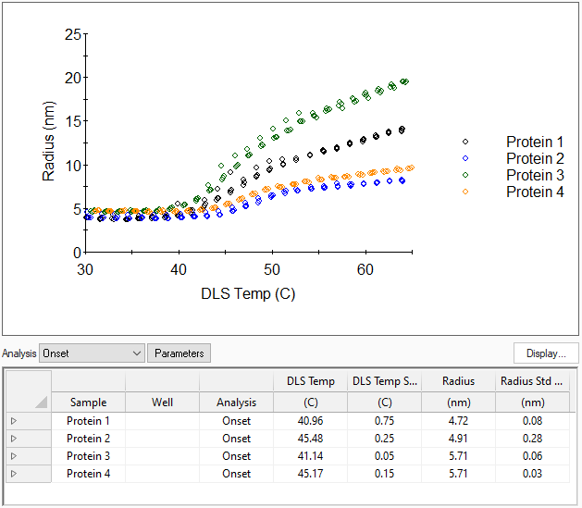The width and height of the screenshot is (582, 508).
Task: Click the DLS Temp column header
Action: pos(310,381)
